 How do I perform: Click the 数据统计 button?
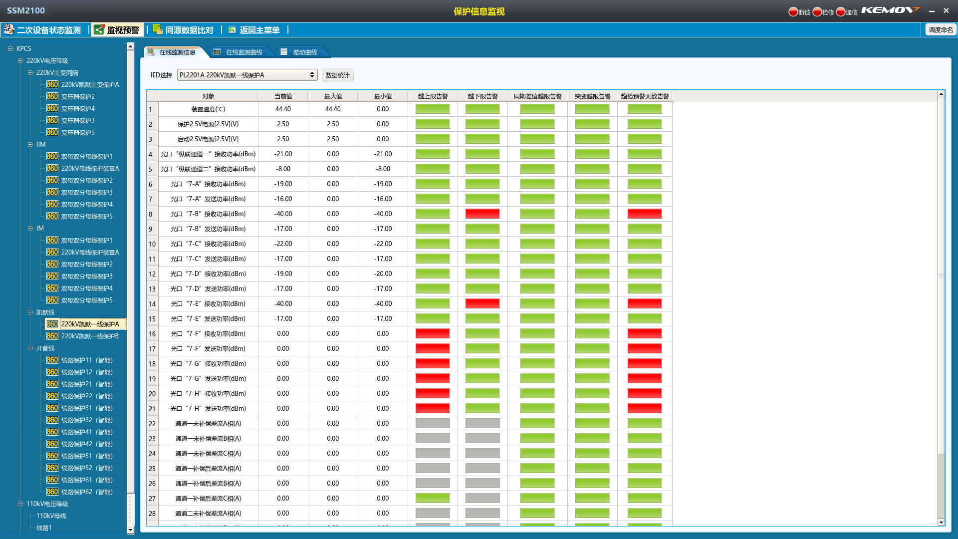(x=337, y=75)
